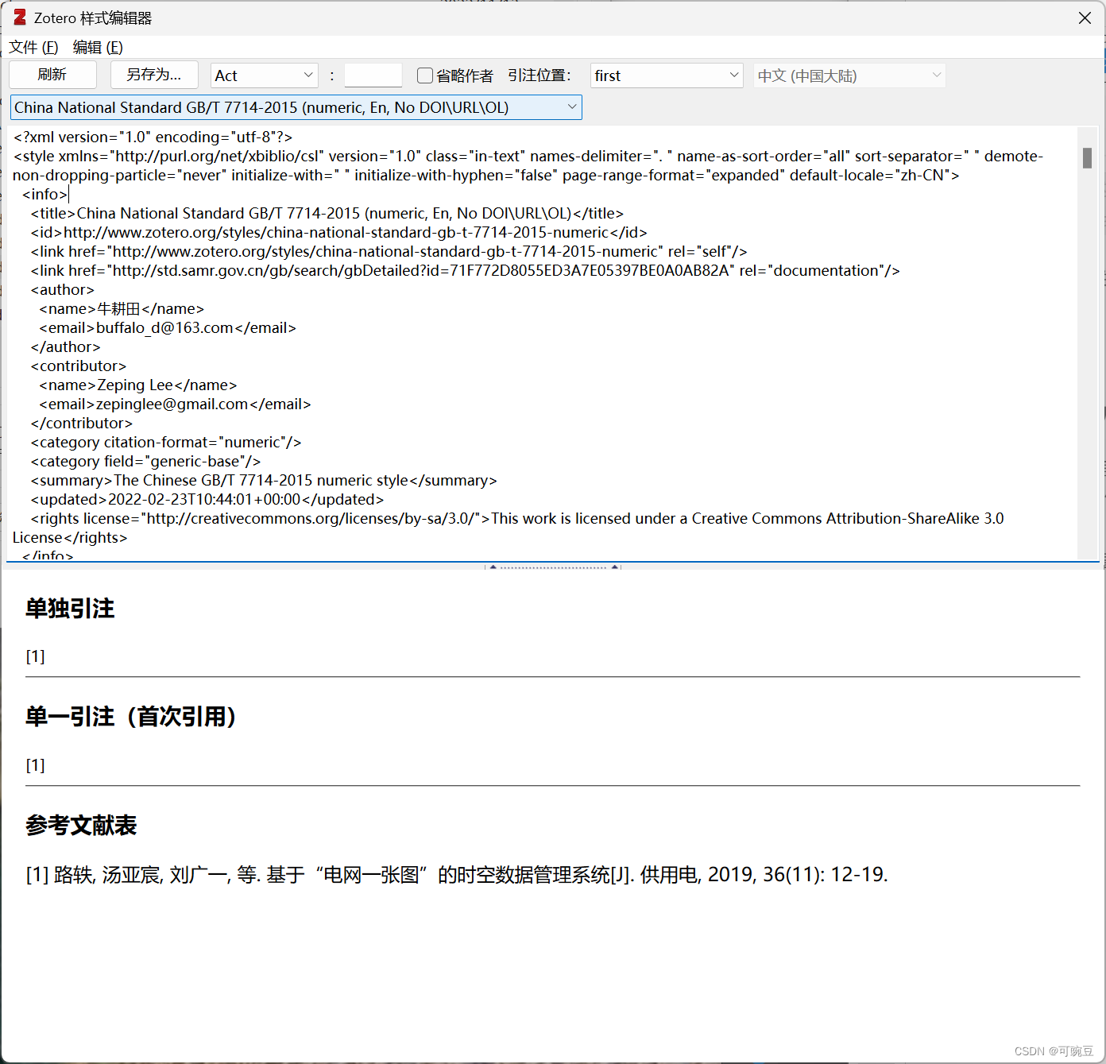This screenshot has width=1106, height=1064.
Task: Click the <info> opening tag line
Action: pos(45,194)
